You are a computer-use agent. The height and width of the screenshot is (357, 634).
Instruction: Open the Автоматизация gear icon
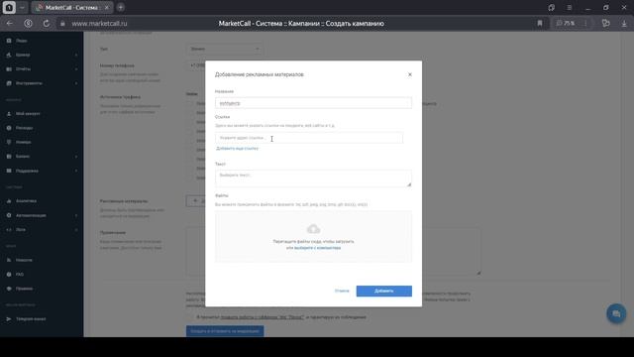point(9,215)
